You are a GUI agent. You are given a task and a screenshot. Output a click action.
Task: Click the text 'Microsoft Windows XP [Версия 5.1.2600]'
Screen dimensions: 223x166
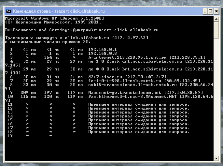pos(55,18)
